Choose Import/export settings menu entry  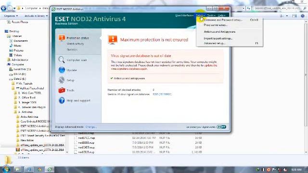tap(230, 38)
